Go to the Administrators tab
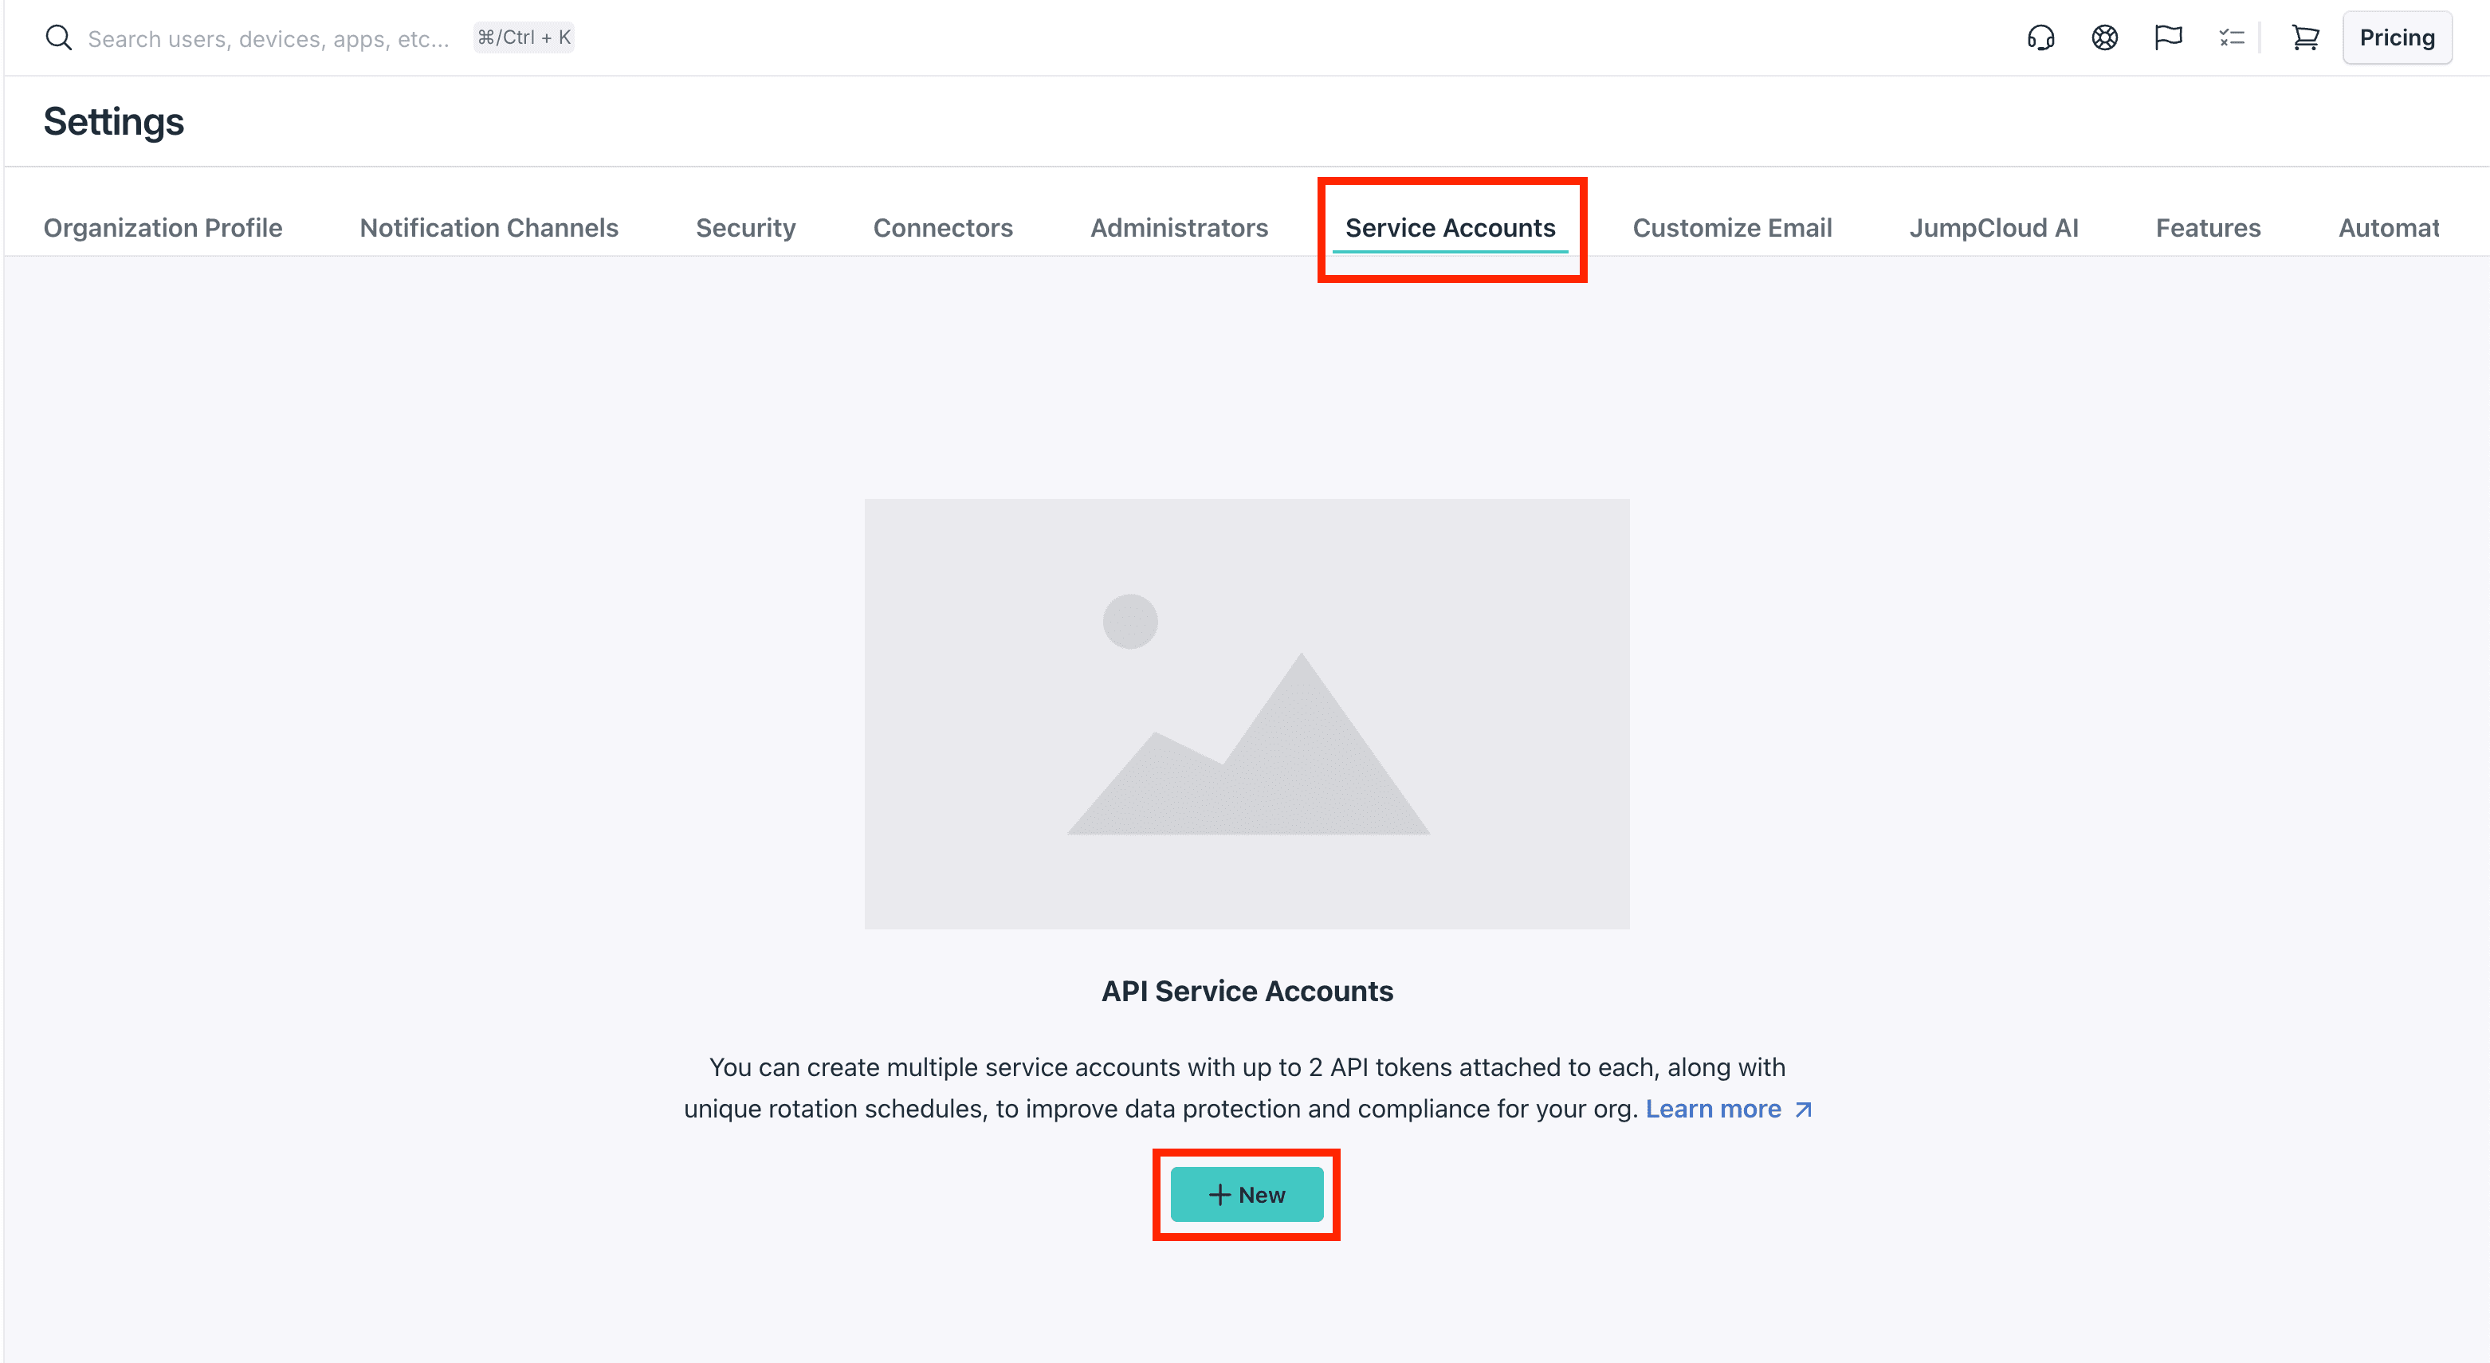Screen dimensions: 2490x1363 coord(1180,228)
